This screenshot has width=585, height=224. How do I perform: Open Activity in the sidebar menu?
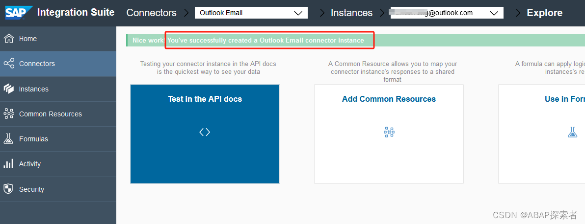[x=58, y=164]
